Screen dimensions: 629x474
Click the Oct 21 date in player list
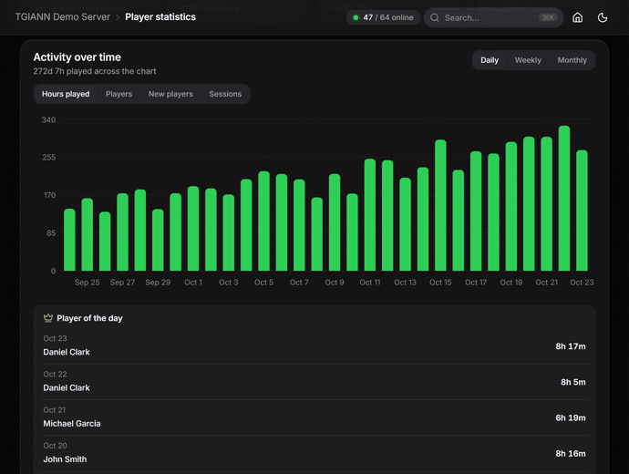coord(55,410)
